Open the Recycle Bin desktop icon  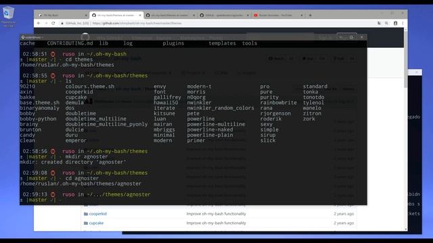(8, 16)
